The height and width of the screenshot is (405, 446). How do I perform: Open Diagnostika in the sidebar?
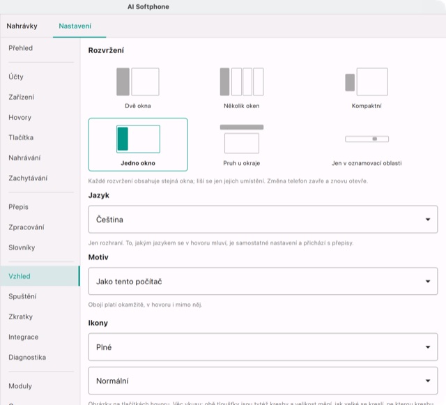[27, 358]
